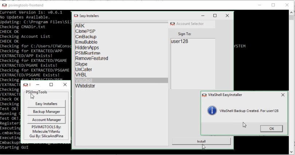Click the console scrollbar down arrow
This screenshot has height=155, width=295.
pyautogui.click(x=291, y=152)
